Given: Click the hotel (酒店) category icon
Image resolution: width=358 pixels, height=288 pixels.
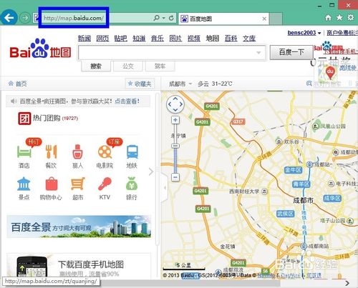Looking at the screenshot, I should point(24,152).
